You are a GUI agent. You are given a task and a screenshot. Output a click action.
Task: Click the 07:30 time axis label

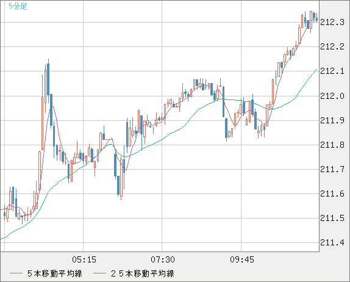[163, 259]
